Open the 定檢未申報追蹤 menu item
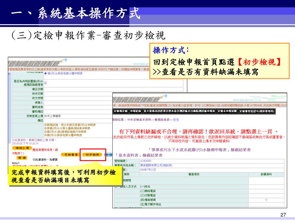 click(227, 111)
